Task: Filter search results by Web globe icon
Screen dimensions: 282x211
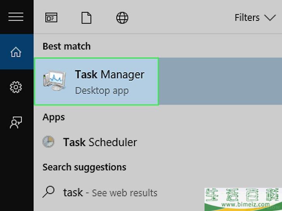Action: [122, 18]
